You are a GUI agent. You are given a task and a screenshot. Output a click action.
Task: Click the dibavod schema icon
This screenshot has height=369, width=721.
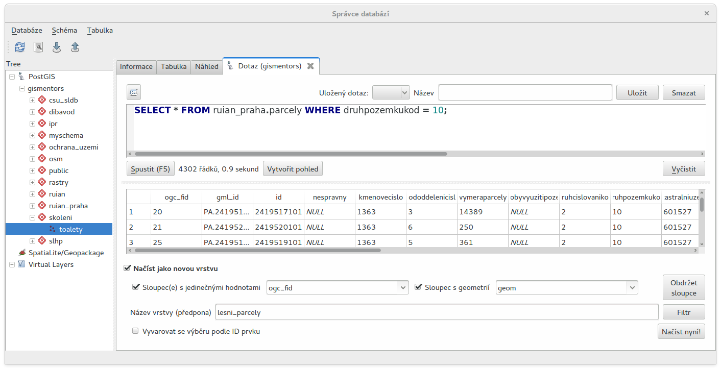pyautogui.click(x=42, y=112)
